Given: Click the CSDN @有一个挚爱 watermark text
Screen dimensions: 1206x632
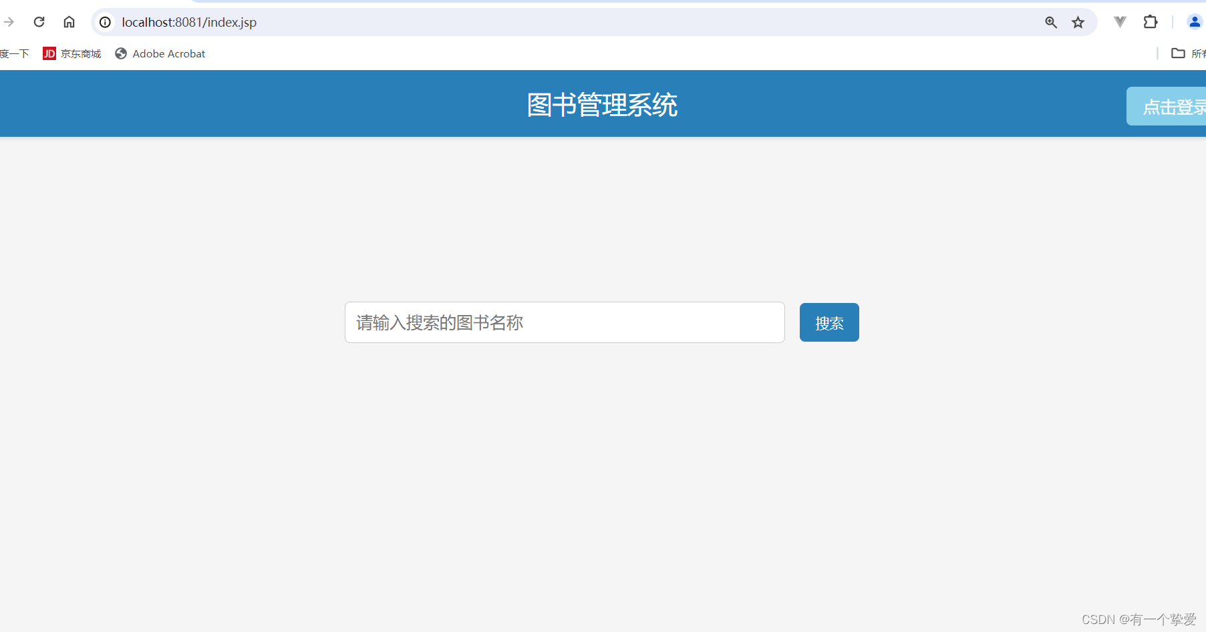Looking at the screenshot, I should 1139,619.
